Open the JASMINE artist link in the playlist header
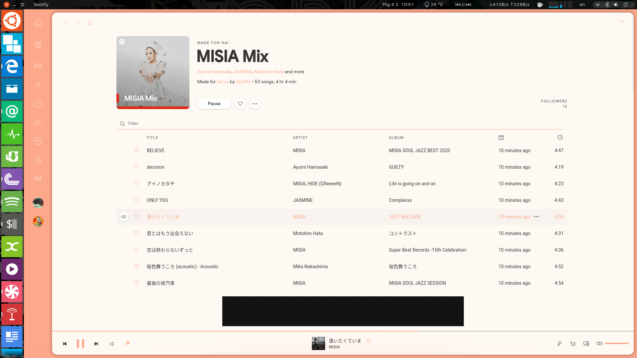637x358 pixels. pos(243,72)
